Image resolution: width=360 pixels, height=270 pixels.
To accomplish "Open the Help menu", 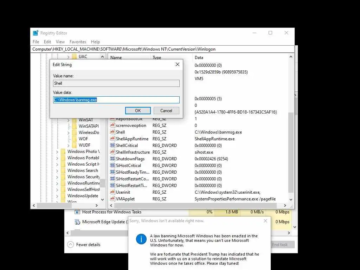I will [95, 42].
